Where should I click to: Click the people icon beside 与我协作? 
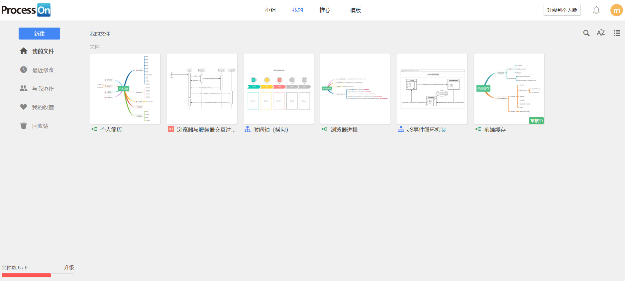[24, 88]
